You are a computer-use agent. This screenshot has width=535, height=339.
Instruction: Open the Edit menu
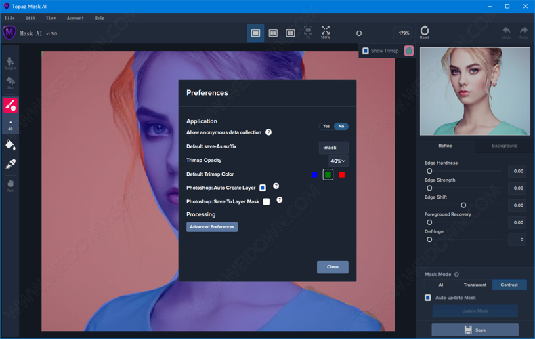30,18
